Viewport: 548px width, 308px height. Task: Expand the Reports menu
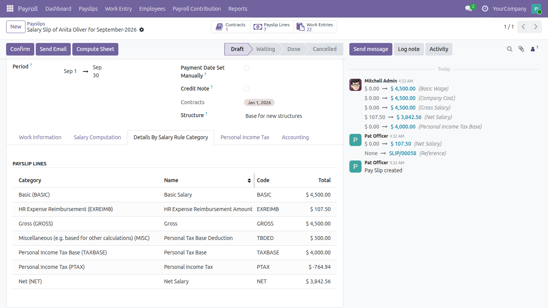(238, 8)
